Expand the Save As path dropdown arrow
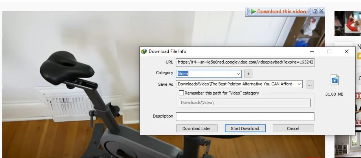The height and width of the screenshot is (158, 361). (299, 84)
